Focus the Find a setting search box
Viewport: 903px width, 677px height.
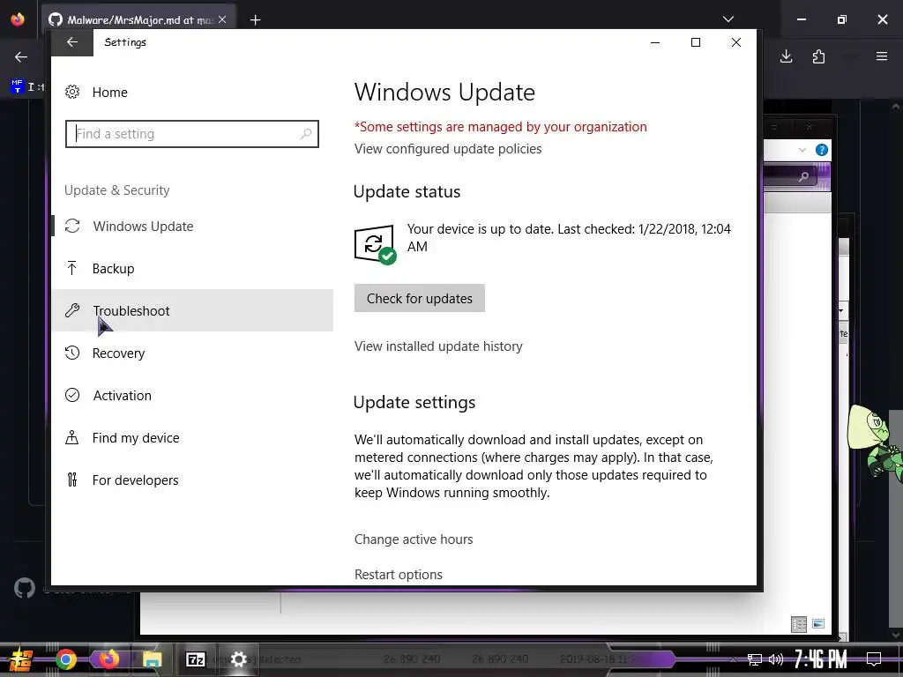click(x=191, y=134)
